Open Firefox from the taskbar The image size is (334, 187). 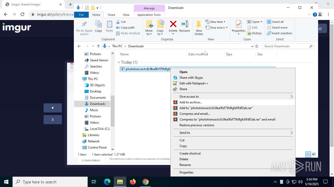[133, 182]
